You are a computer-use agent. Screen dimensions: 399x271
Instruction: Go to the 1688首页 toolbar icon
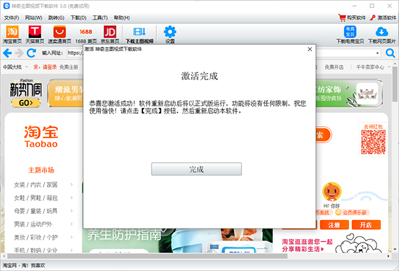(x=86, y=33)
